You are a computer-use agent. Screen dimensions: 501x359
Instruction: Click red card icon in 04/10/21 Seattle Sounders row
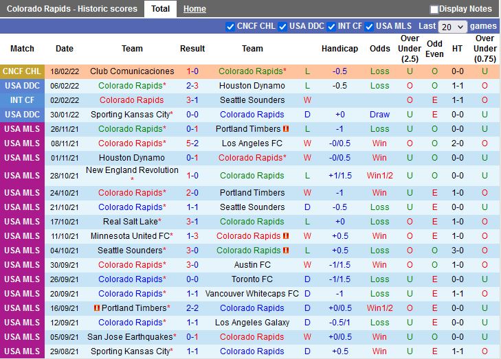pos(286,251)
